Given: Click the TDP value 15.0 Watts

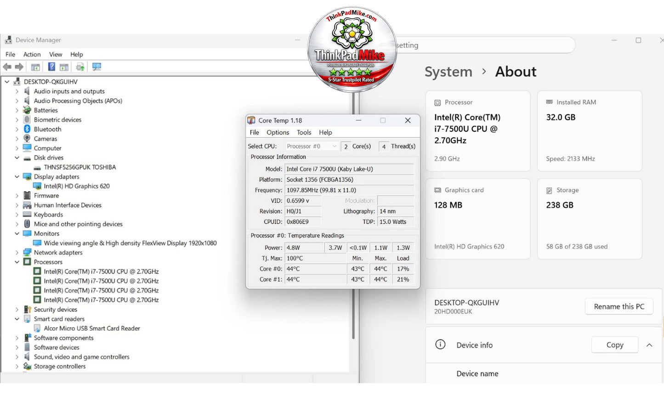Looking at the screenshot, I should 396,222.
